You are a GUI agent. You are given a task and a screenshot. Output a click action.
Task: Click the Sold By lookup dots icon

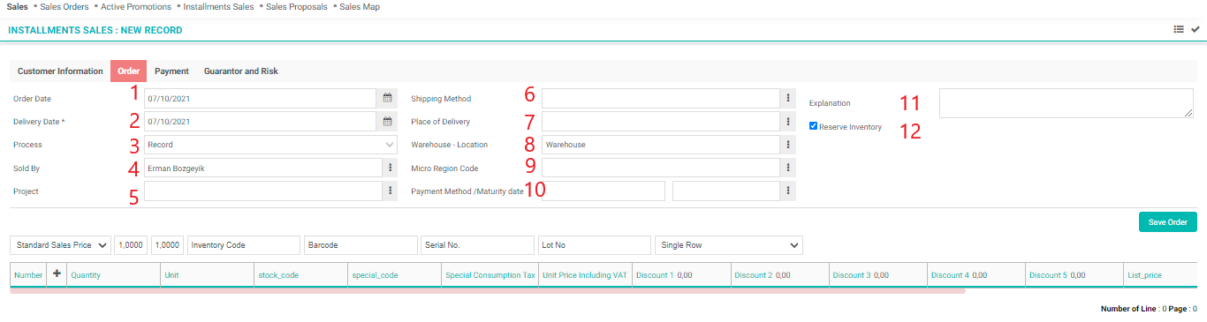pos(389,168)
